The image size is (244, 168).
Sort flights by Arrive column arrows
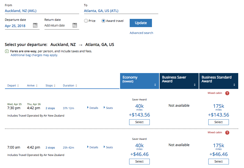click(x=37, y=86)
